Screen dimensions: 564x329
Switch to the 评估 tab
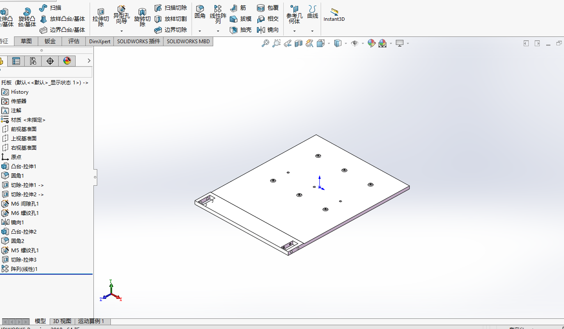(74, 41)
